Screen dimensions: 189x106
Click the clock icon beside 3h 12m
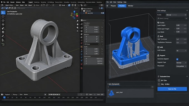[x=159, y=80]
